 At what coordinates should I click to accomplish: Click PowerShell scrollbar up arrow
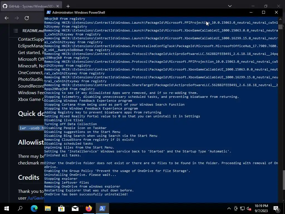tap(280, 19)
